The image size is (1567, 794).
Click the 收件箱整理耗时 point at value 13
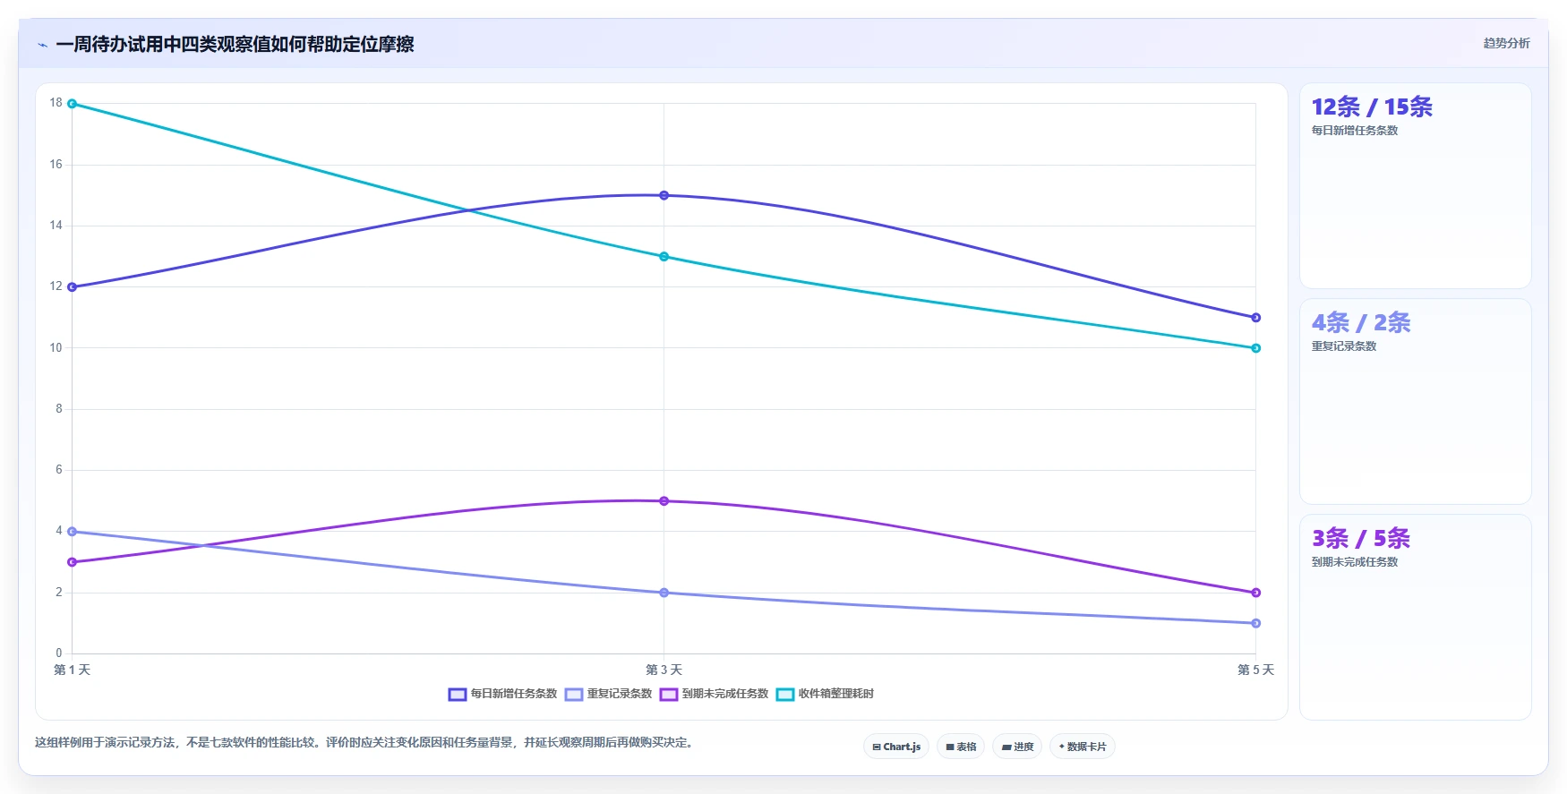click(664, 257)
